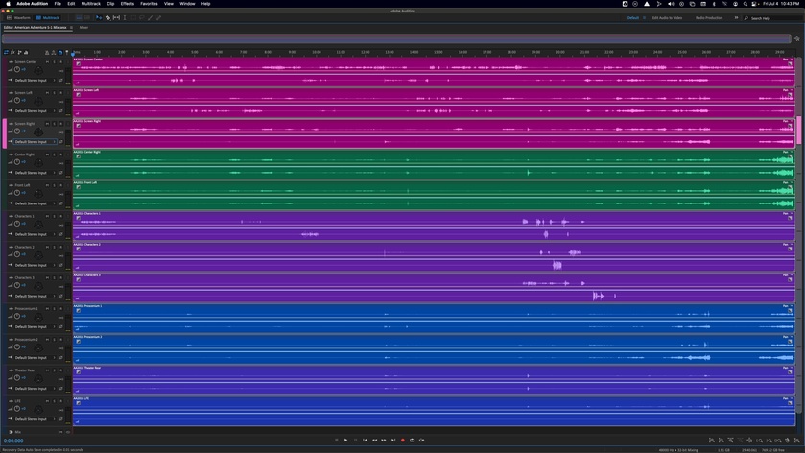Viewport: 805px width, 453px height.
Task: Open the Clip menu
Action: pos(110,4)
